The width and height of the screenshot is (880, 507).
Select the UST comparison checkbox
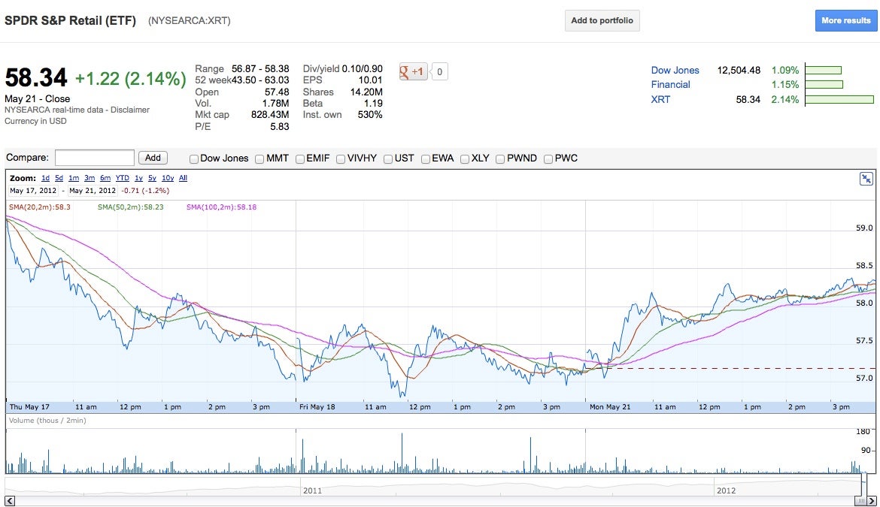(x=388, y=159)
